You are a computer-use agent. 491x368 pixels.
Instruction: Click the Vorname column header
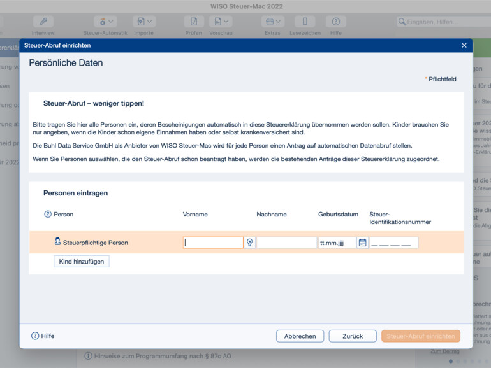click(x=195, y=214)
